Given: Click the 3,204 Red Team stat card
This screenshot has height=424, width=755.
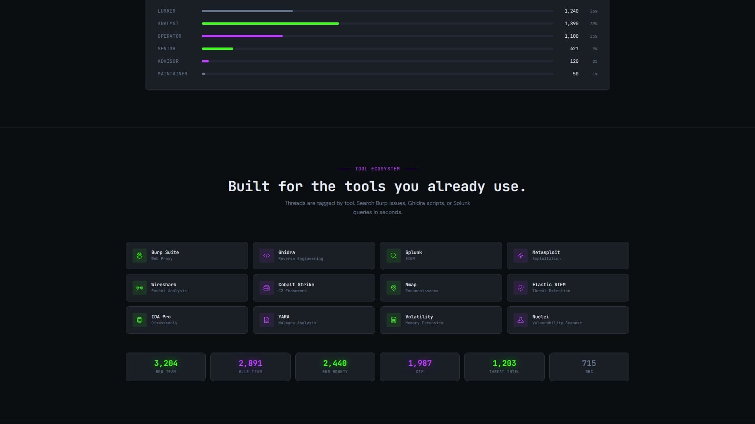Looking at the screenshot, I should (x=166, y=367).
